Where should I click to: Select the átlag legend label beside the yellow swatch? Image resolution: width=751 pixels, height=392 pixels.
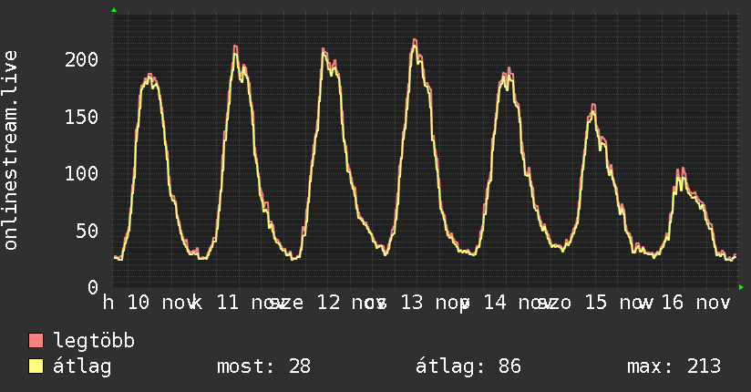point(82,366)
